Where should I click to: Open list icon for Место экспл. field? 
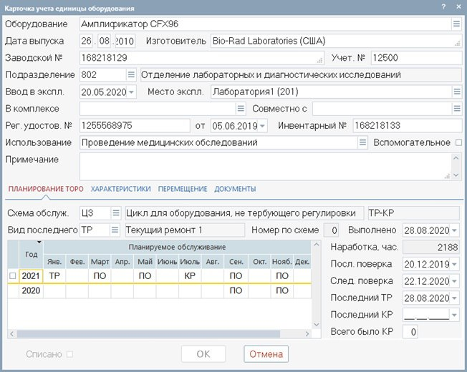click(x=457, y=92)
